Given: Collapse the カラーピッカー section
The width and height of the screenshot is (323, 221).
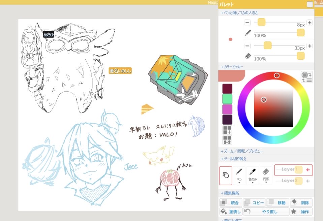Looking at the screenshot, I should click(x=232, y=67).
